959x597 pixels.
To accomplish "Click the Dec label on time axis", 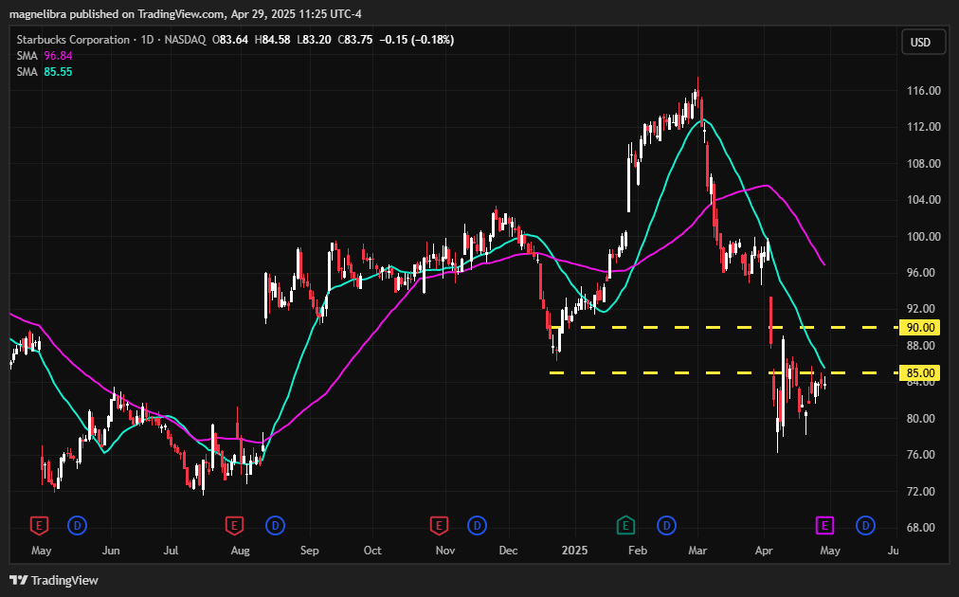I will tap(508, 551).
